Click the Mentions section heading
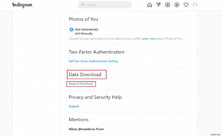Image resolution: width=222 pixels, height=136 pixels. (x=79, y=120)
